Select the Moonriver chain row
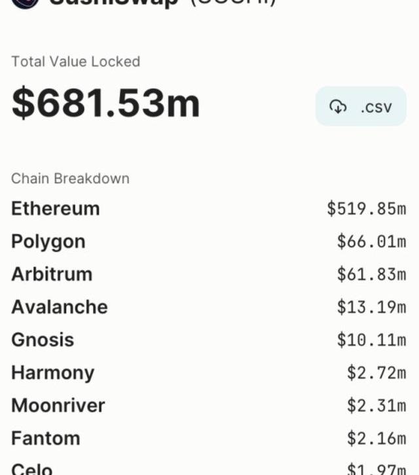419x475 pixels. pos(209,406)
